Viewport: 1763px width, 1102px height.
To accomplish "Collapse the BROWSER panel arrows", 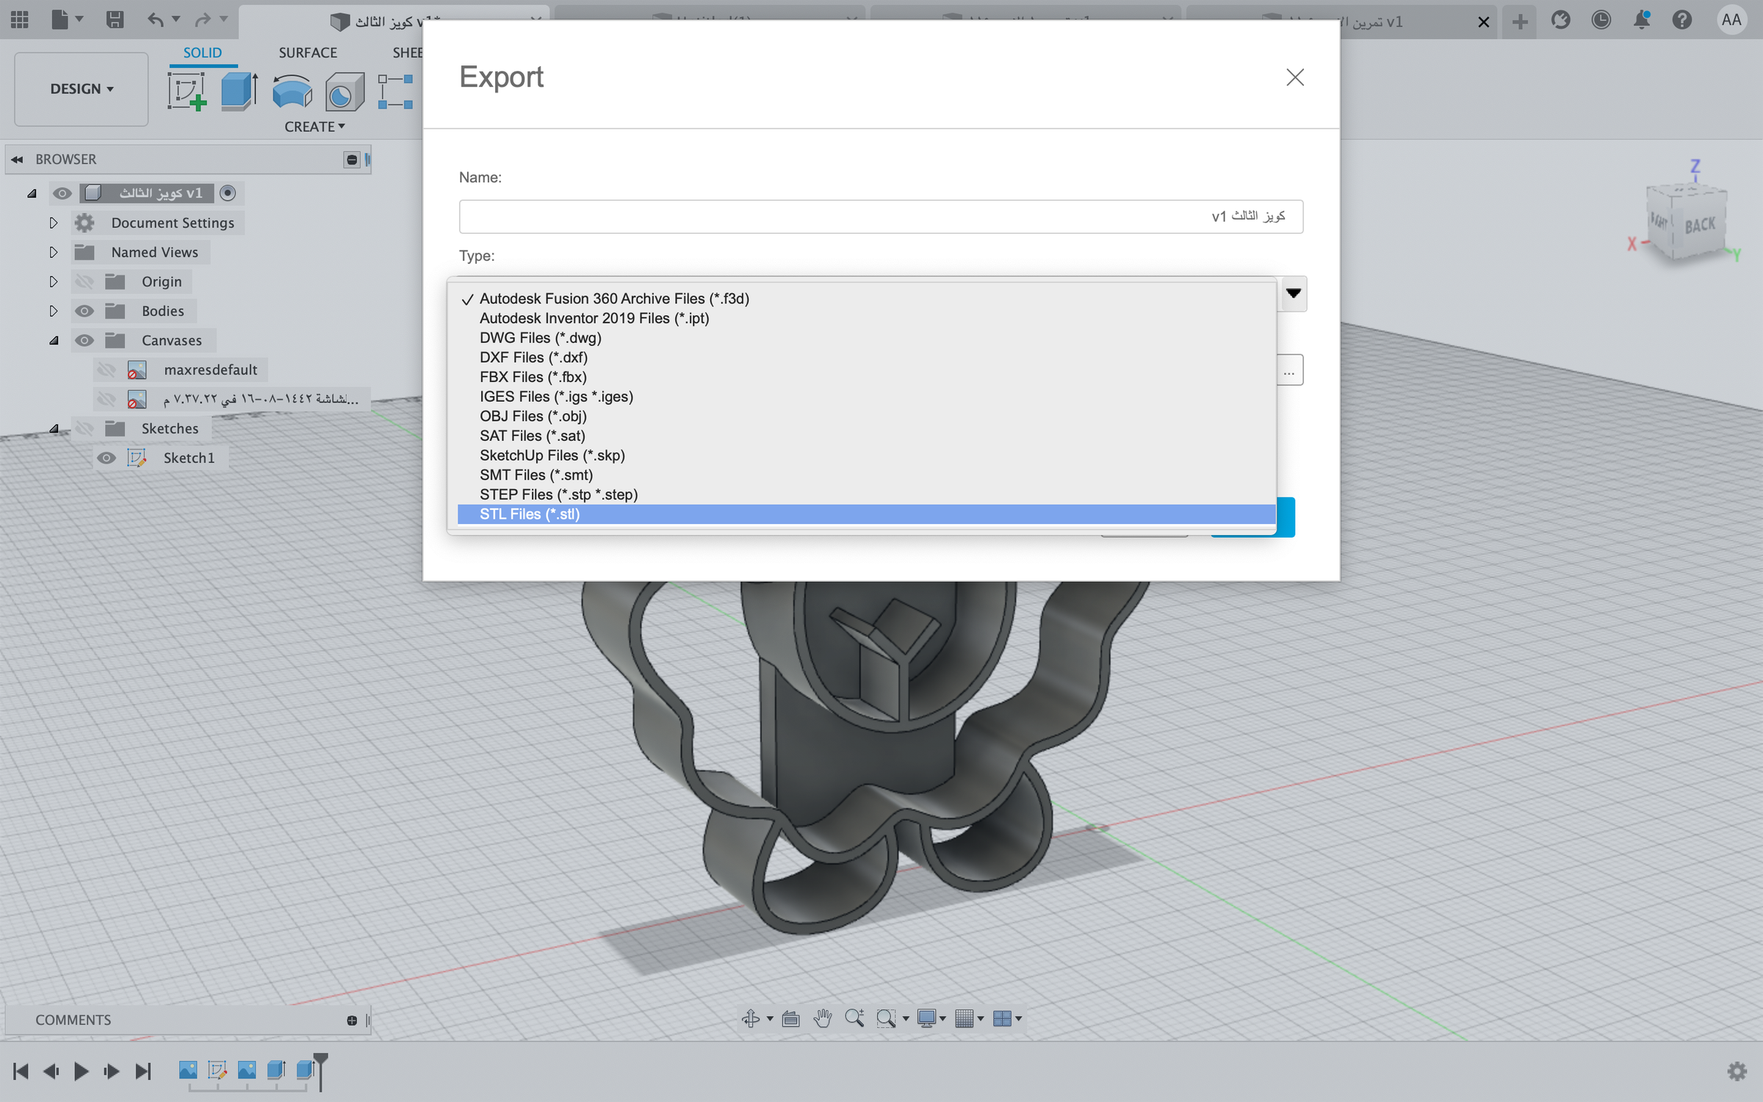I will coord(17,159).
